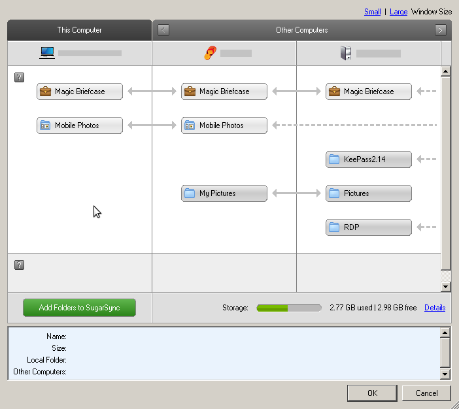Switch to Large window size
This screenshot has width=459, height=409.
tap(398, 12)
